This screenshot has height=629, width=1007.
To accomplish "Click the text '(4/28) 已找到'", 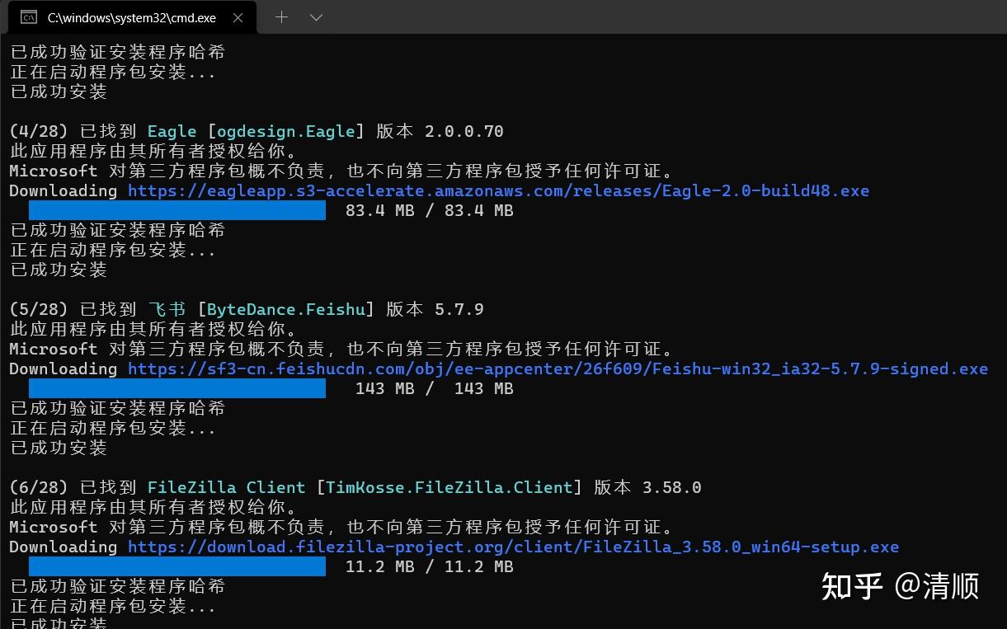I will pos(73,131).
